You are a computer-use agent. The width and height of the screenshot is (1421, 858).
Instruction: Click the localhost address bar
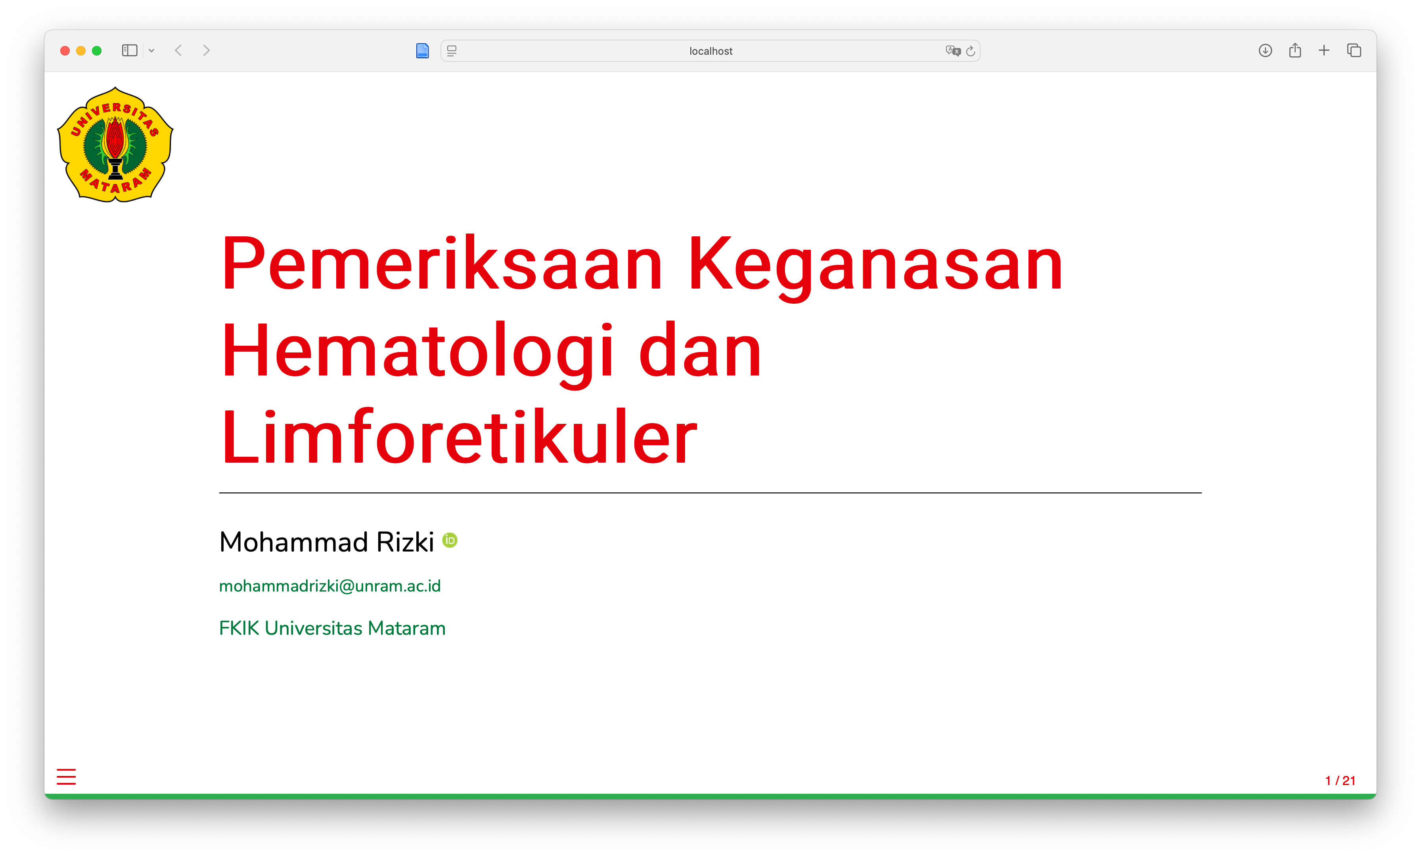click(x=710, y=51)
